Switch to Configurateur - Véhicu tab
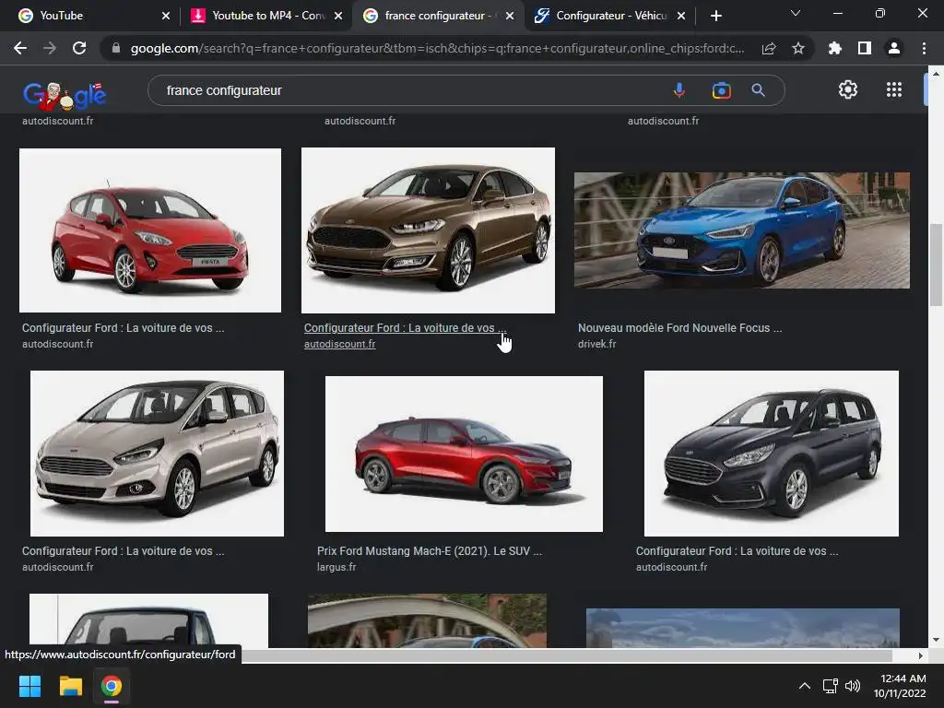This screenshot has width=944, height=708. point(611,16)
